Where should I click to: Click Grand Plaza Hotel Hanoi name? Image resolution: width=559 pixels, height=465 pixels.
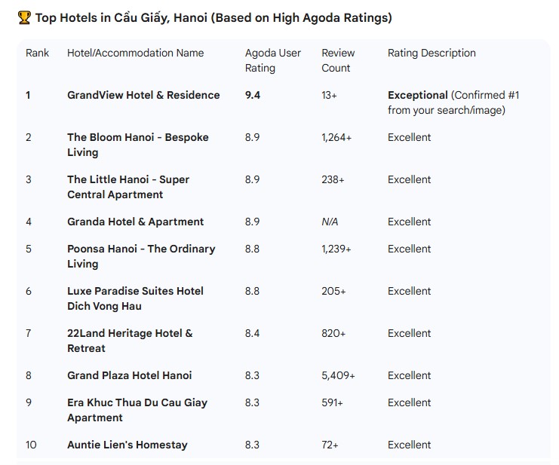pos(129,375)
